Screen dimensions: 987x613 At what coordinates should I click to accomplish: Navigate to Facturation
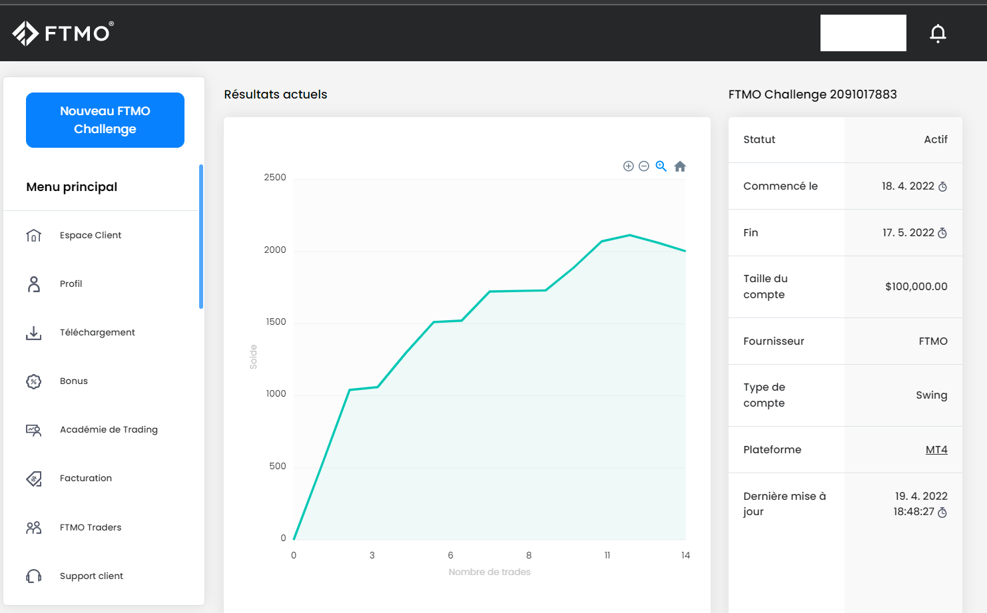point(86,479)
